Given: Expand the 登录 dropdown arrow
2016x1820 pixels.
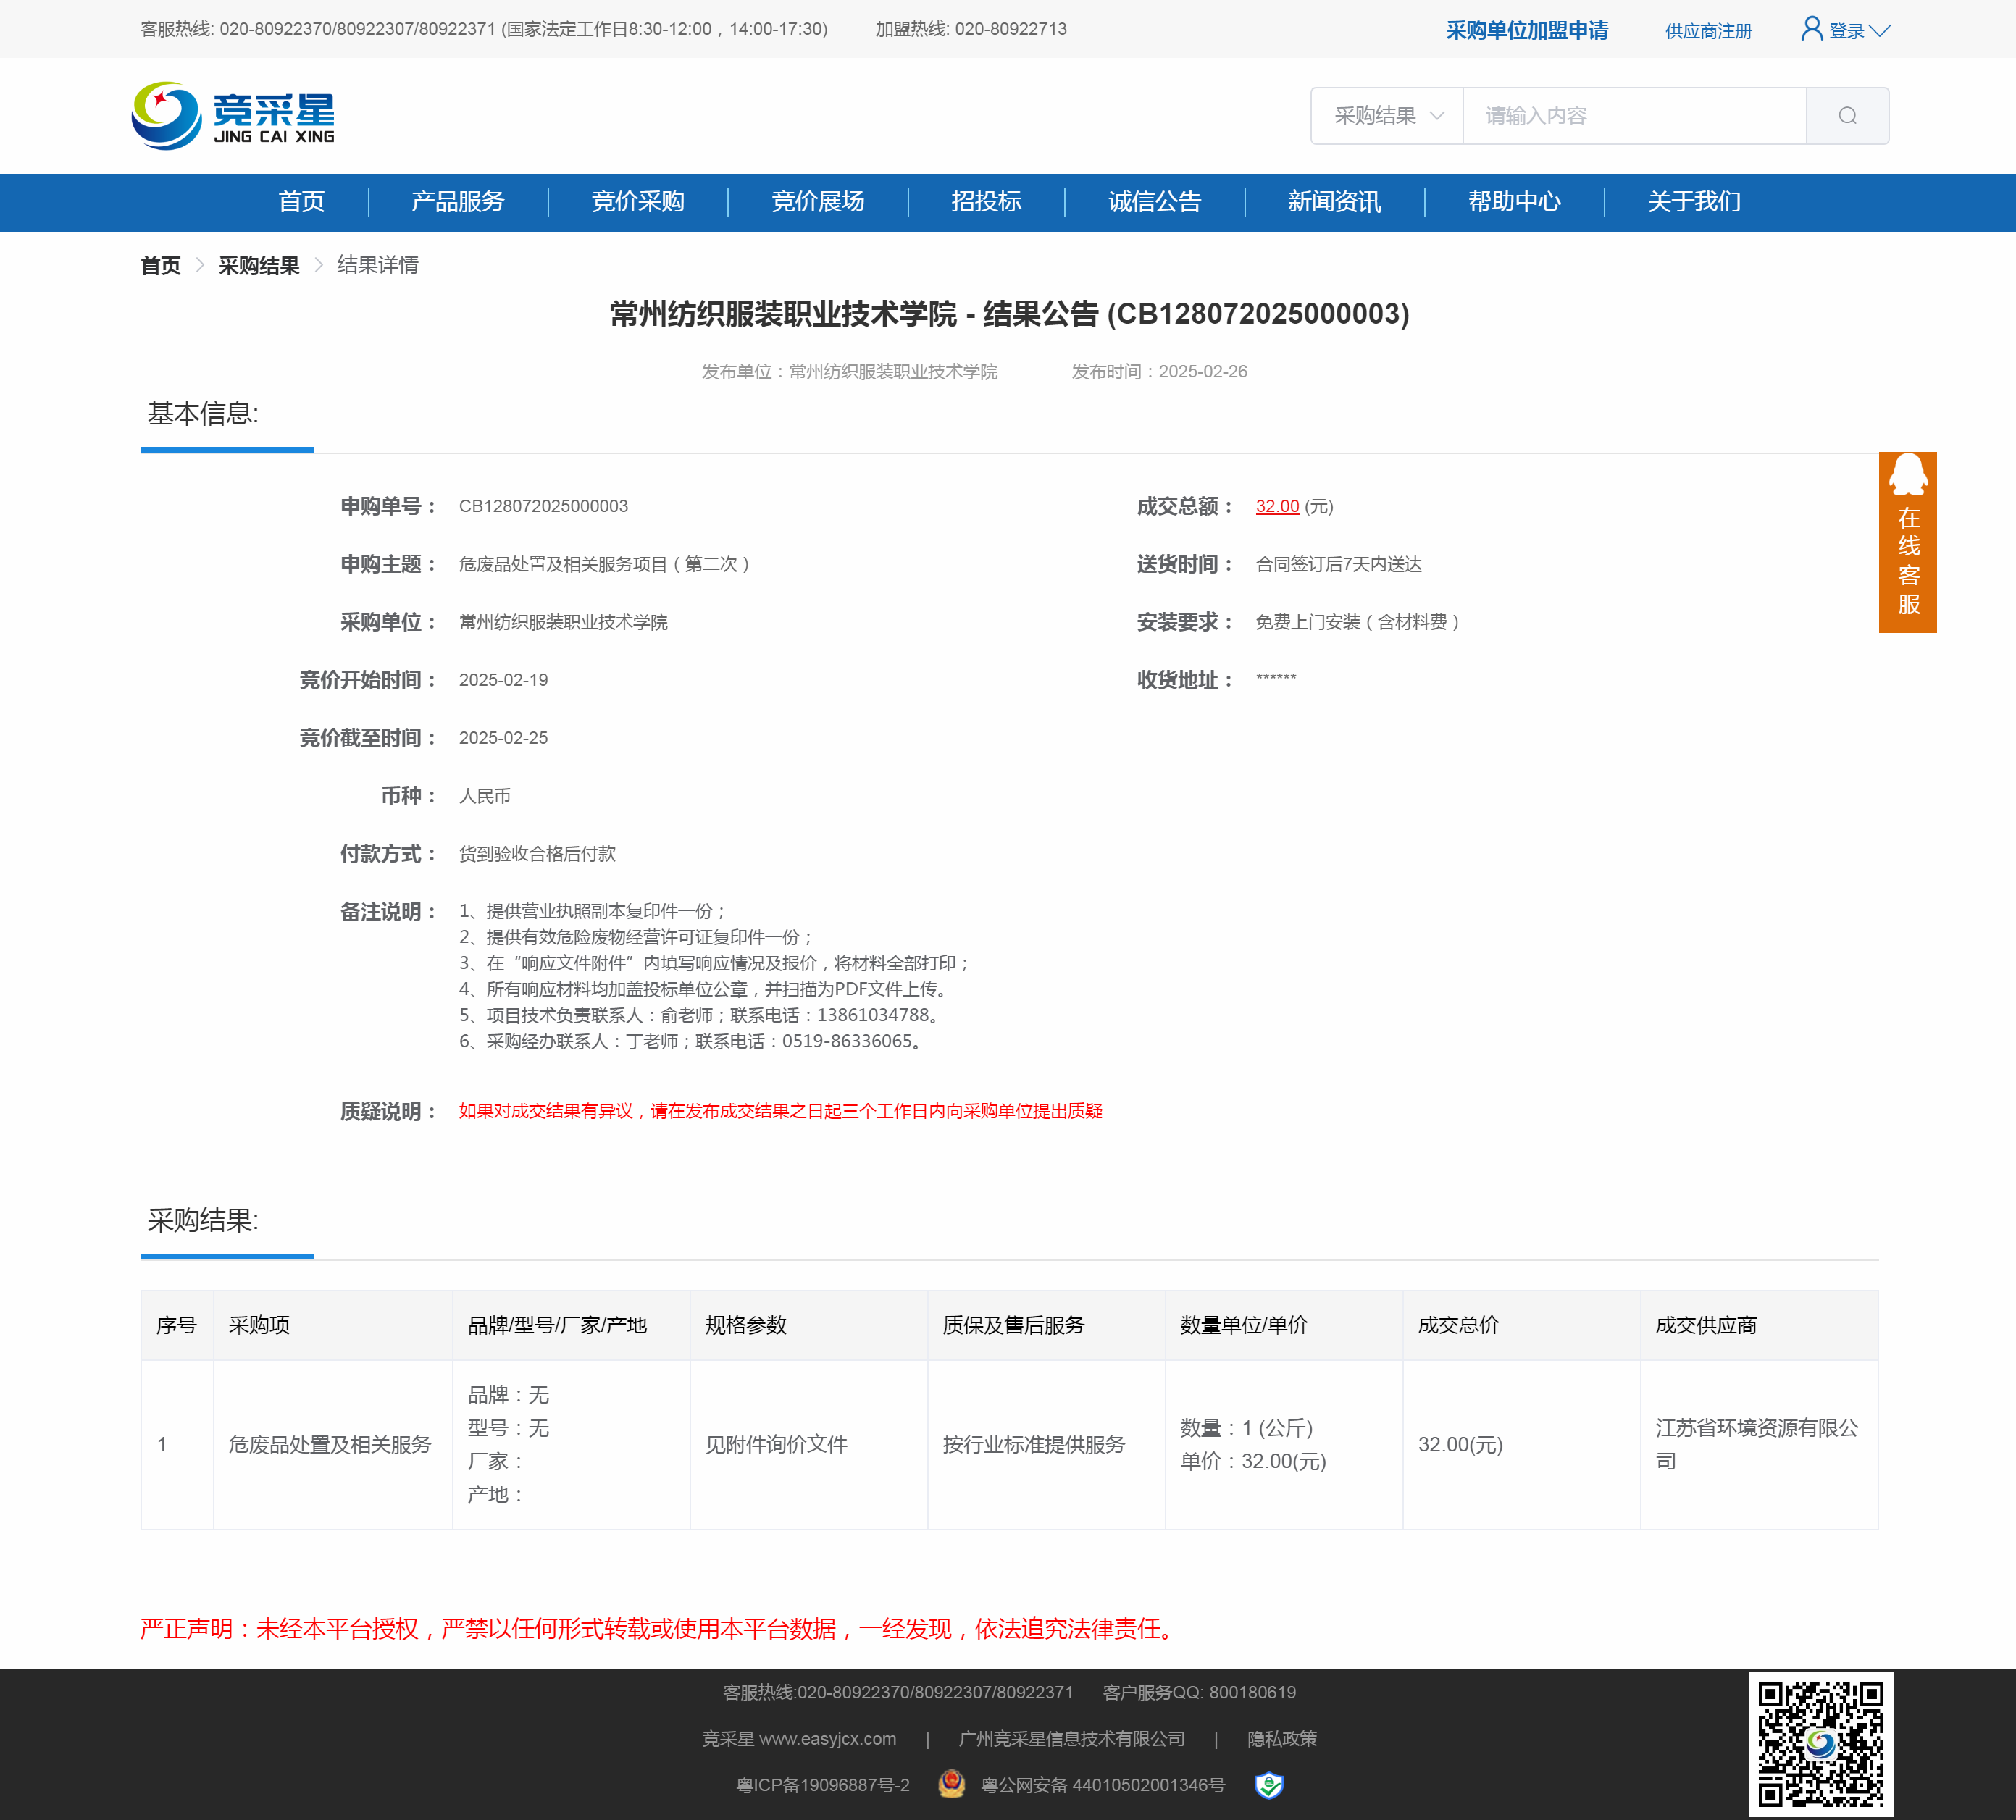Looking at the screenshot, I should [1880, 31].
